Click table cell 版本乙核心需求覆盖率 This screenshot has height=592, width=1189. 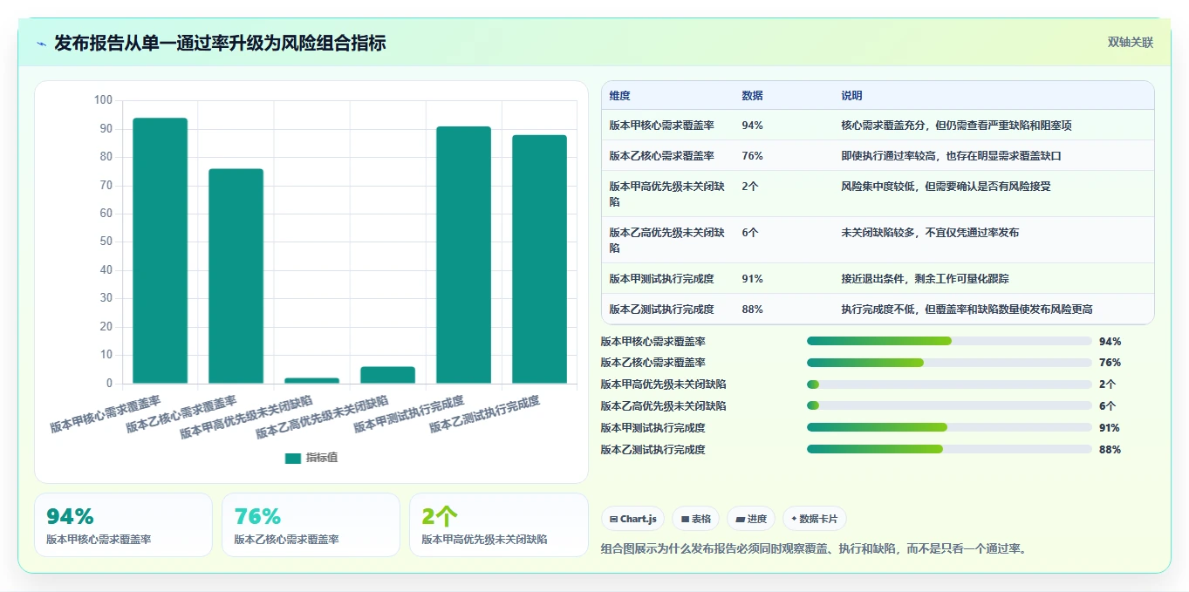[661, 156]
